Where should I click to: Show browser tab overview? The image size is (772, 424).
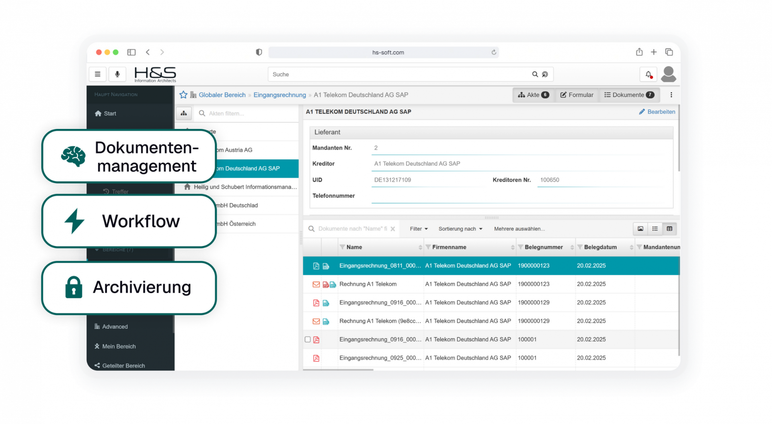click(x=669, y=52)
